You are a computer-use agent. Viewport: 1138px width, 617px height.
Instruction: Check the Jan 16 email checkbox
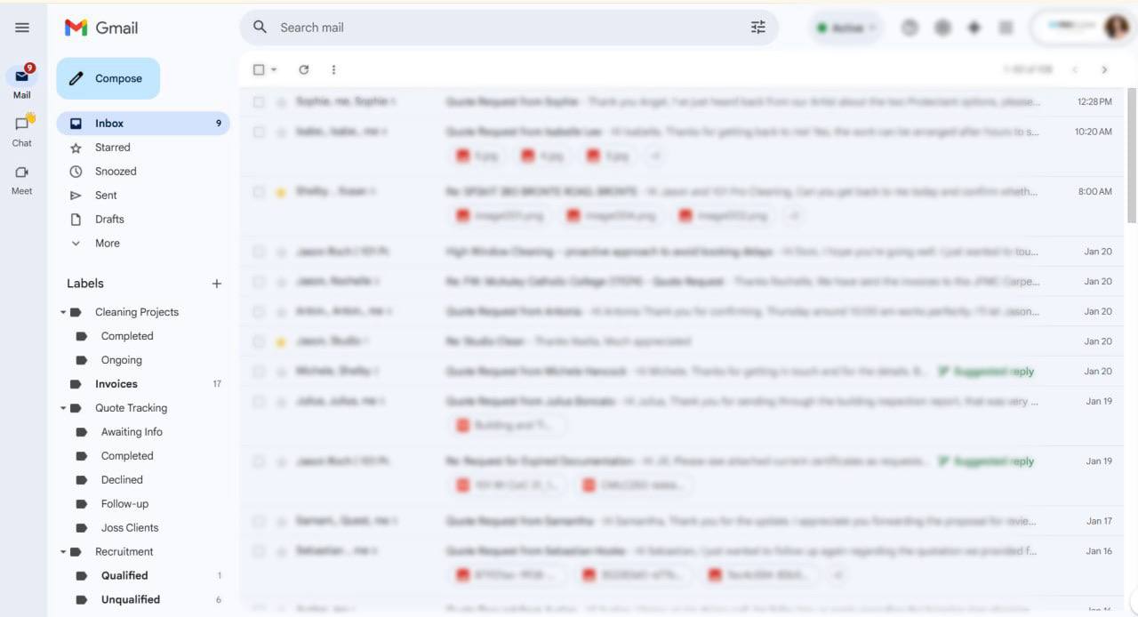[259, 551]
